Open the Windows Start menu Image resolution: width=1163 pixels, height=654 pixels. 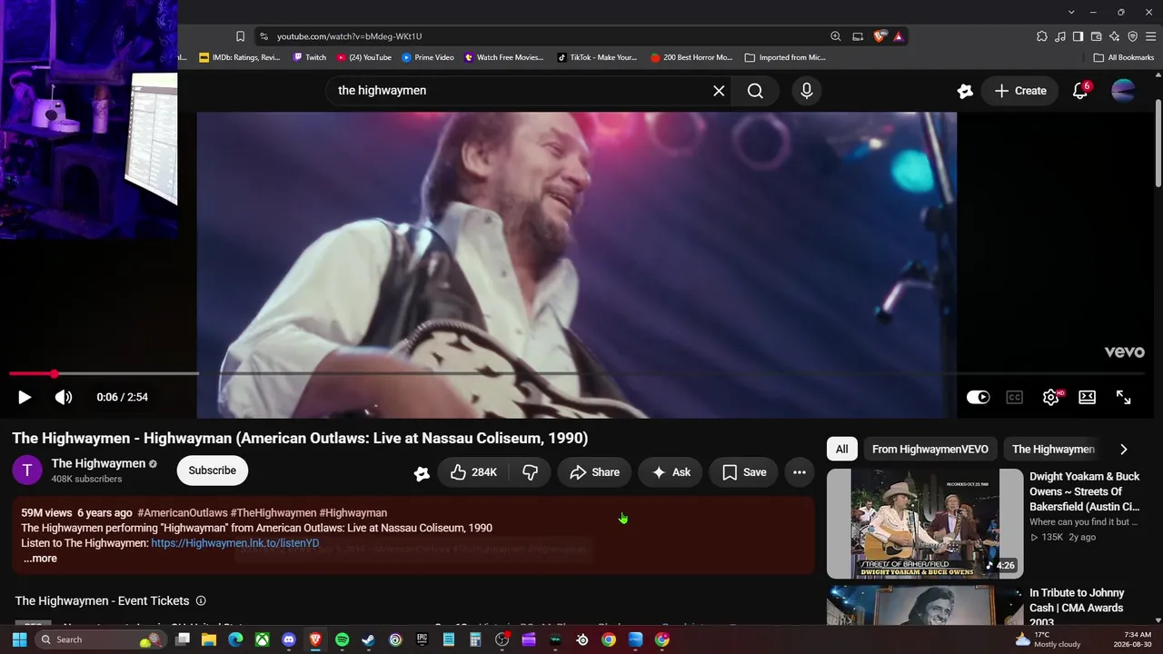(x=19, y=639)
